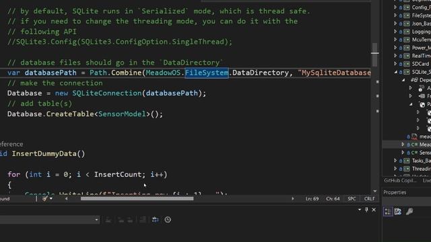431x242 pixels.
Task: Toggle word wrap in the output panel
Action: (x=156, y=220)
